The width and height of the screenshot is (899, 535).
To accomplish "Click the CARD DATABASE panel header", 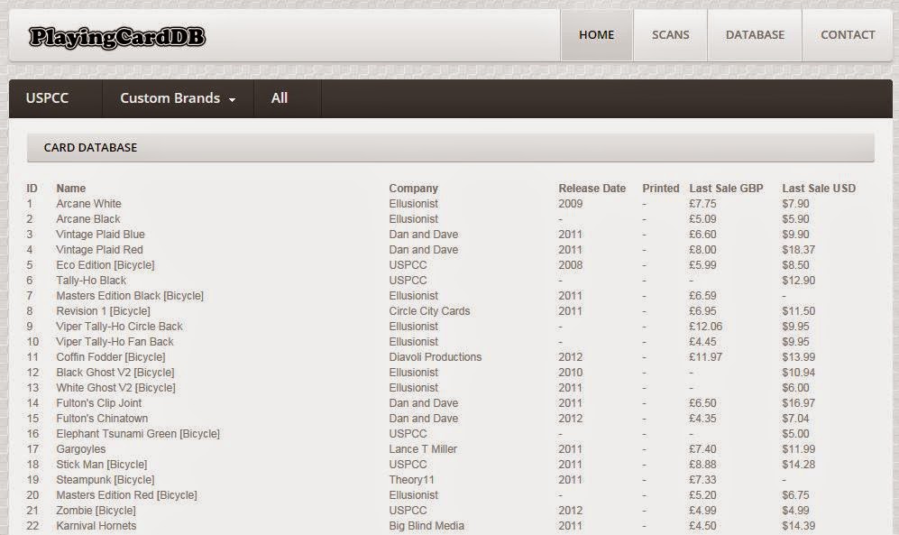I will click(451, 147).
